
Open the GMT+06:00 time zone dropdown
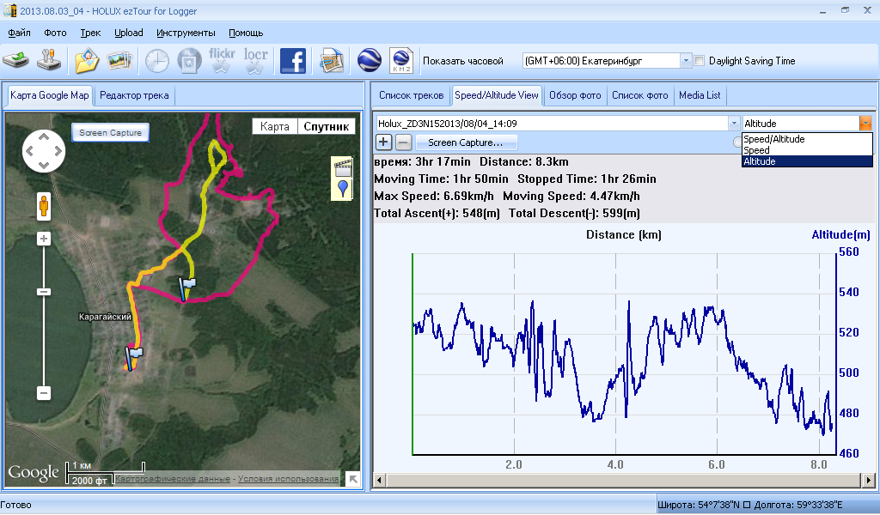(685, 61)
